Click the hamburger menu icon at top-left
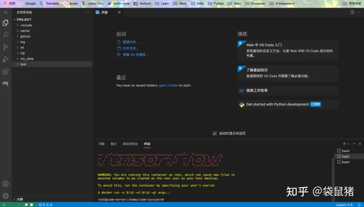Viewport: 364px width, 207px height. coord(6,12)
